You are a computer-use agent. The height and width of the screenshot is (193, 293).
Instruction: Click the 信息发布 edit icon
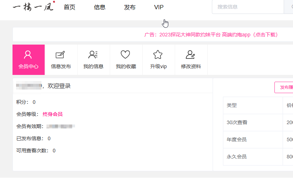tap(60, 55)
